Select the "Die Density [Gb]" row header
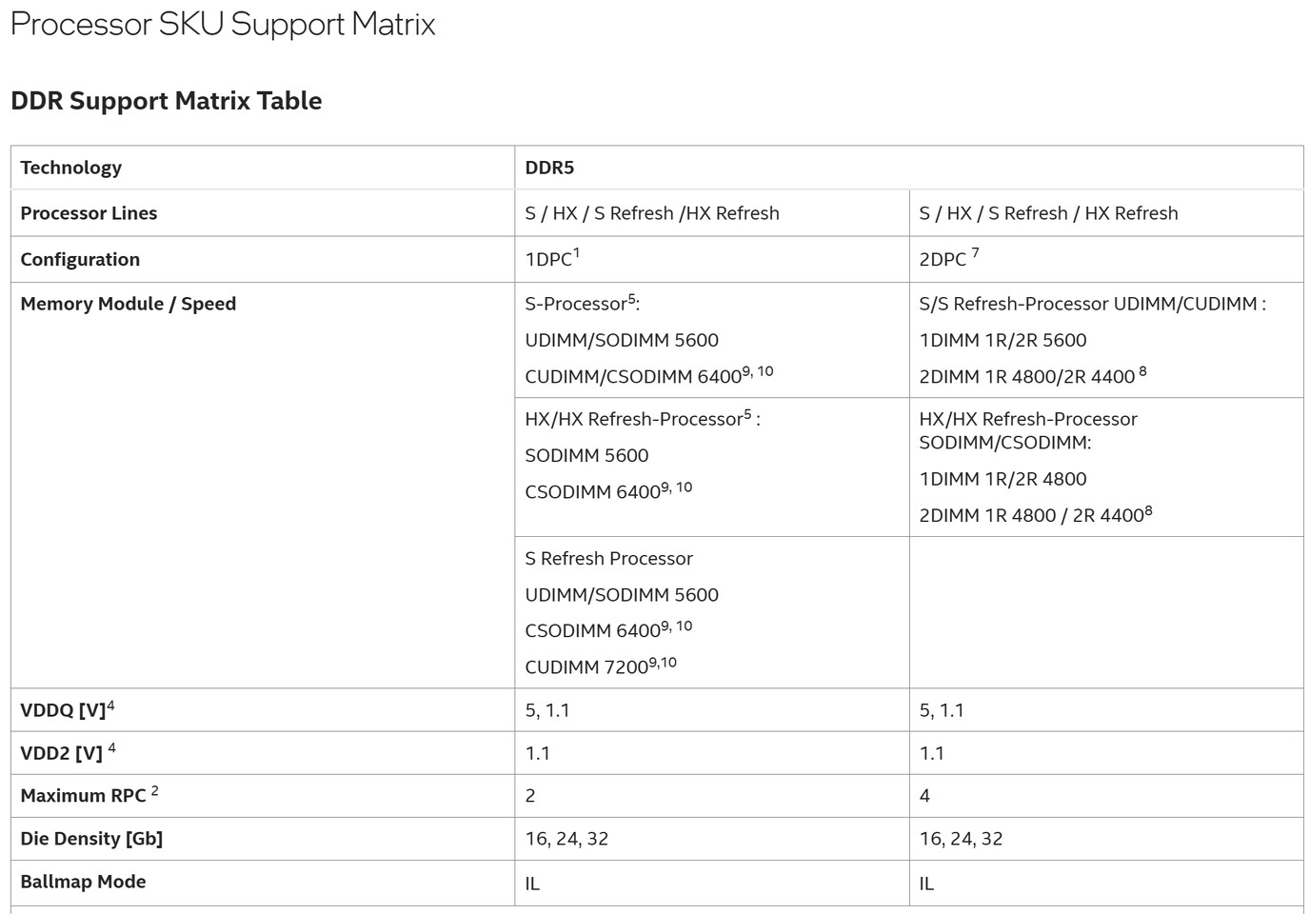 pyautogui.click(x=91, y=839)
